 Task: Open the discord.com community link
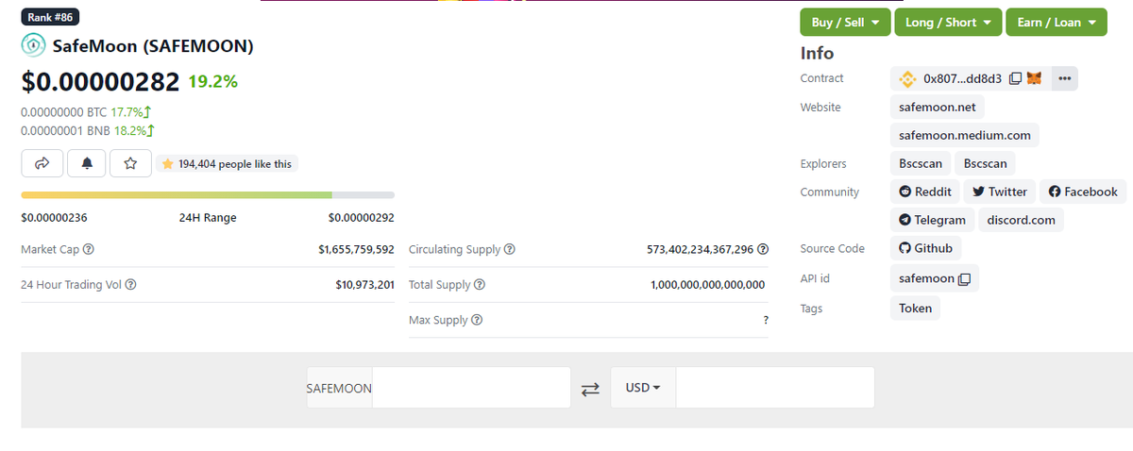click(1022, 220)
